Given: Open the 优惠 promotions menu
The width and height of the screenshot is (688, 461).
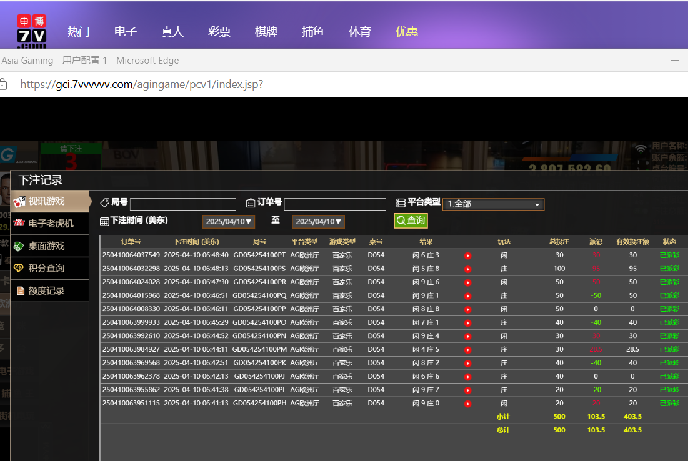Looking at the screenshot, I should pyautogui.click(x=407, y=32).
